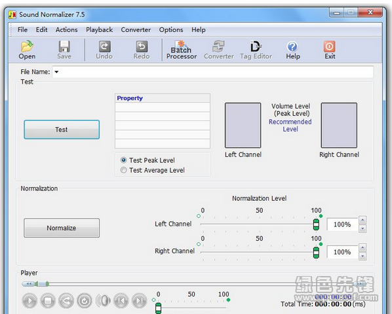Open the Converter menu
Image resolution: width=392 pixels, height=314 pixels.
click(x=136, y=29)
